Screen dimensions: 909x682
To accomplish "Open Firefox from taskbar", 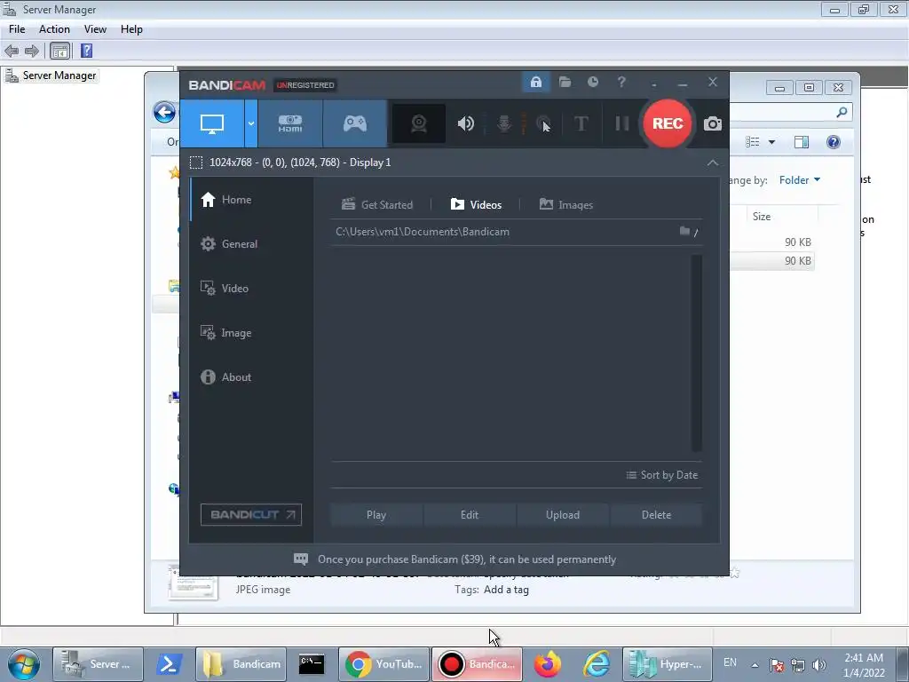I will point(547,664).
